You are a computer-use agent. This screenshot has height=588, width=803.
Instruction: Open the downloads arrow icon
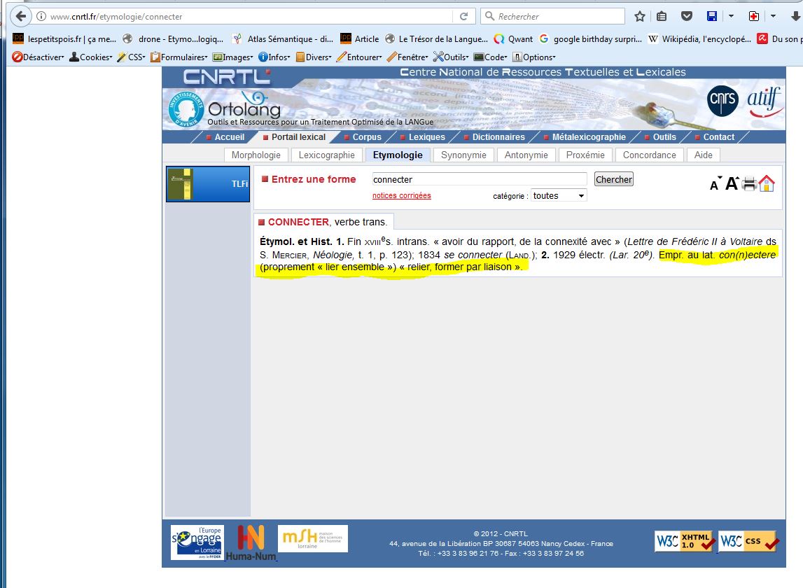[x=795, y=16]
